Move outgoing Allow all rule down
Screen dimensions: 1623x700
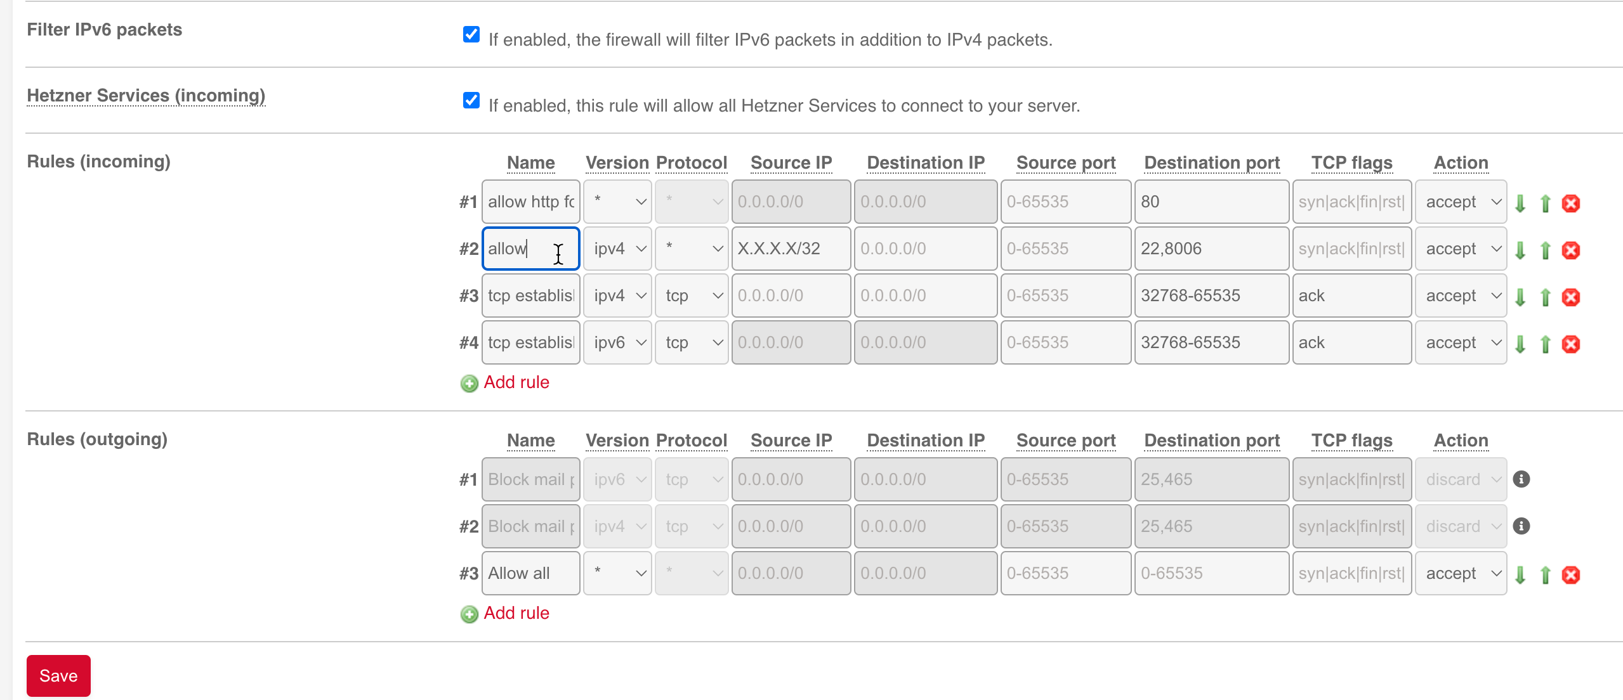click(1520, 574)
